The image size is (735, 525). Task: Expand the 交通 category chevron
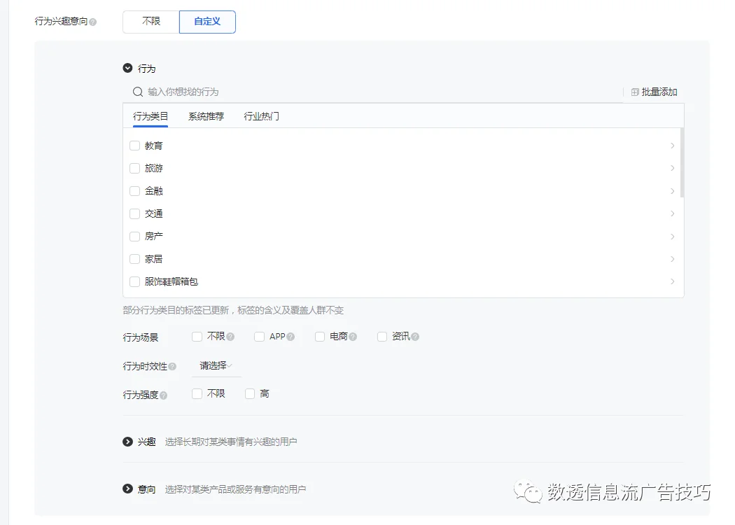(x=673, y=213)
